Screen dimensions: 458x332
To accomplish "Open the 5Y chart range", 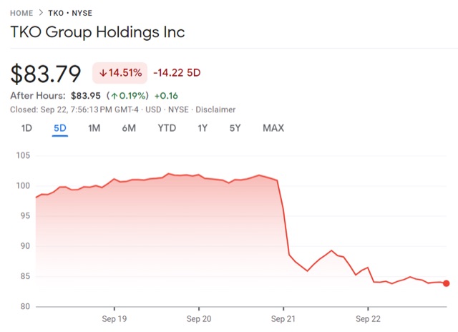I will pos(235,128).
